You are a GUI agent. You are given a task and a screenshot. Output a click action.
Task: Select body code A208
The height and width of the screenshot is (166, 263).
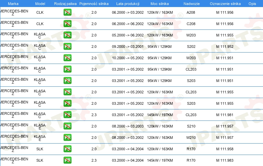click(x=191, y=12)
